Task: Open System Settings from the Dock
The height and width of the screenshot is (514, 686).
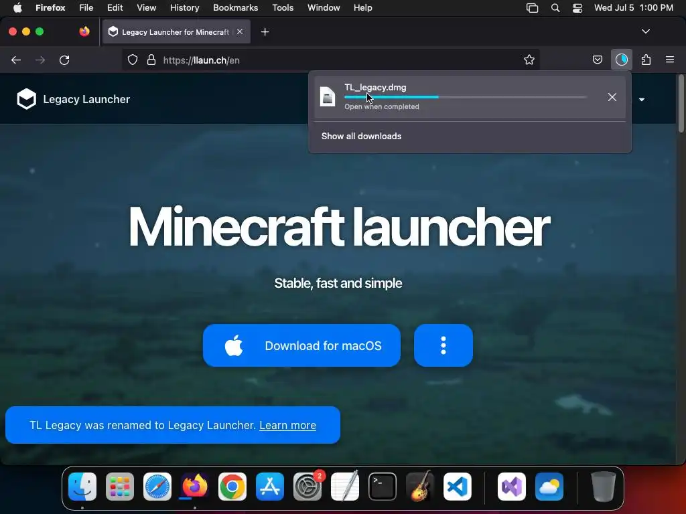Action: tap(307, 487)
